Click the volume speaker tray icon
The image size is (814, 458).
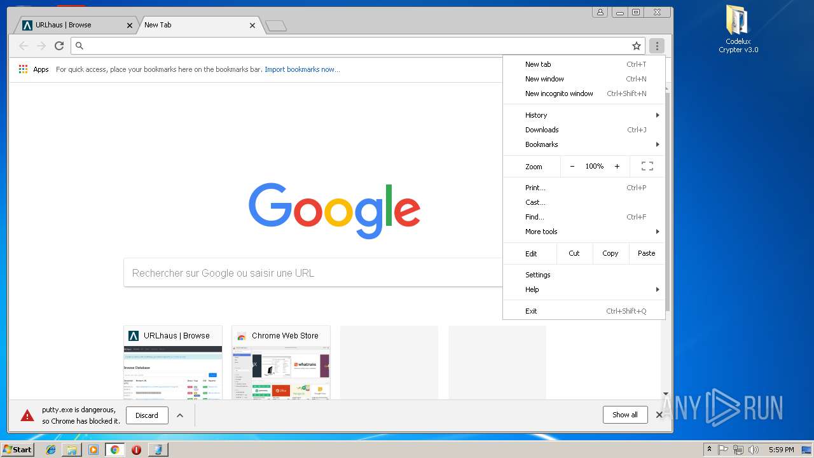click(x=754, y=450)
